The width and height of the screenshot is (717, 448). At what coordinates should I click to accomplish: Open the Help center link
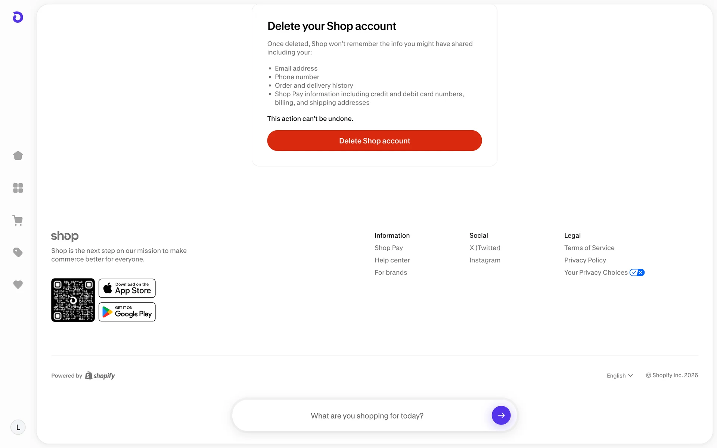coord(392,260)
